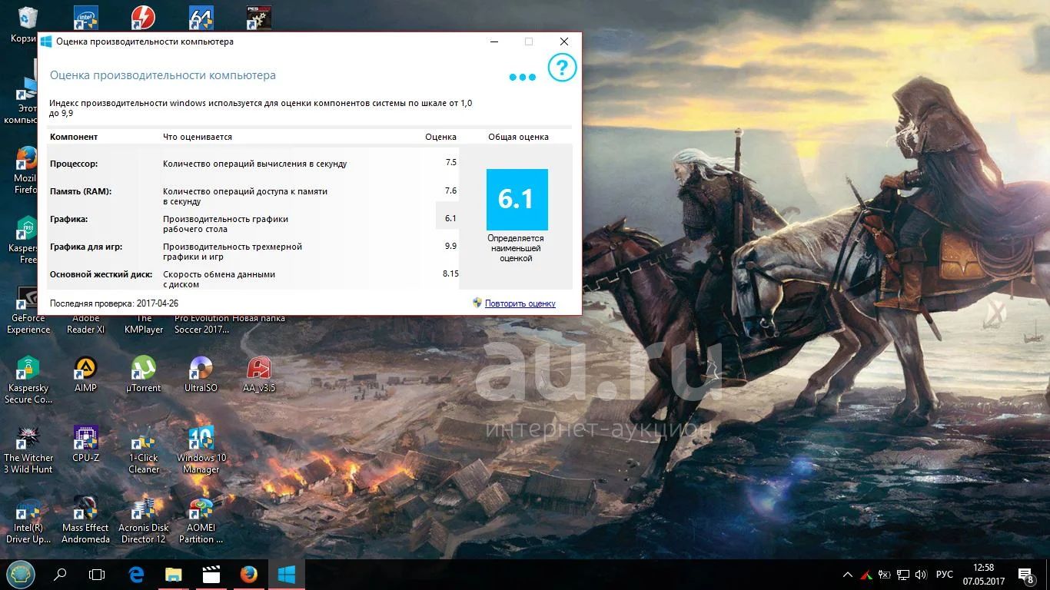Click the red-green triangle tray icon
Viewport: 1050px width, 590px height.
pos(866,575)
